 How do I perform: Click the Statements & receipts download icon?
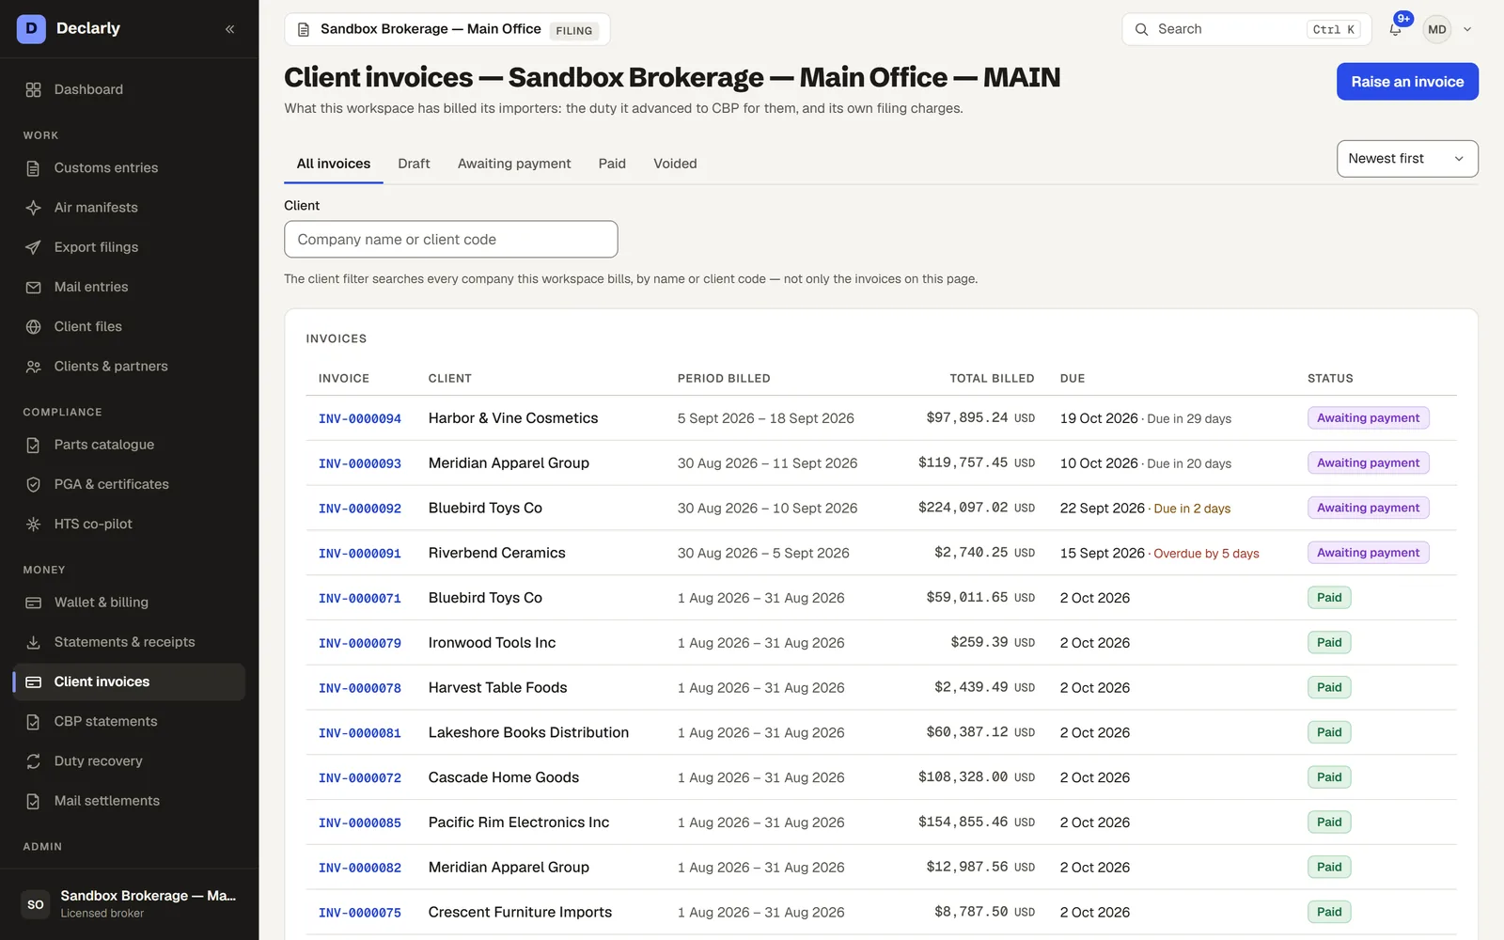point(33,642)
